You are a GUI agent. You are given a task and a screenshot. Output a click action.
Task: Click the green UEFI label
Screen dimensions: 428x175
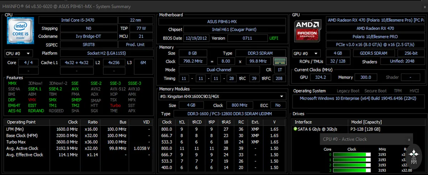pos(274,38)
